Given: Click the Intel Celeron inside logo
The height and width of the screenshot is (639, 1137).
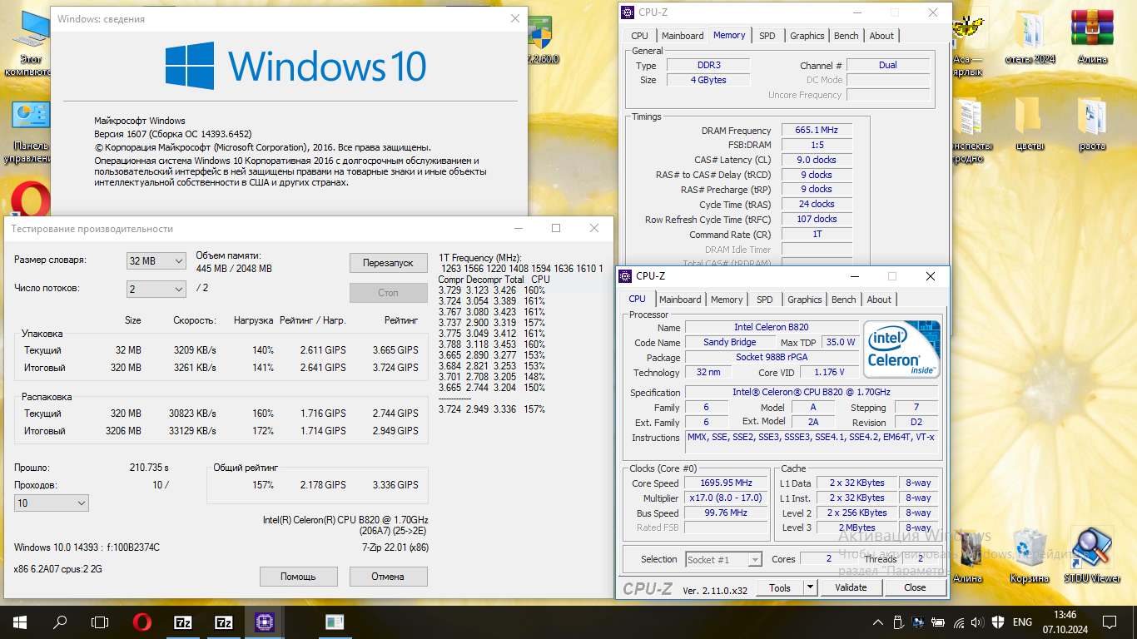Looking at the screenshot, I should click(x=902, y=349).
